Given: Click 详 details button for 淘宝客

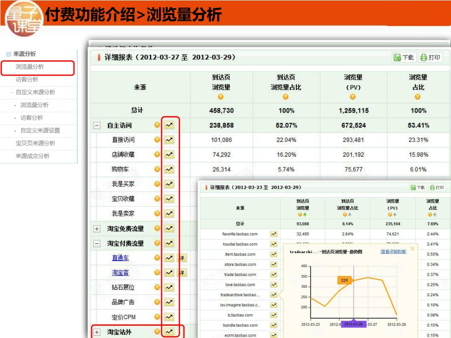Looking at the screenshot, I should (x=182, y=272).
